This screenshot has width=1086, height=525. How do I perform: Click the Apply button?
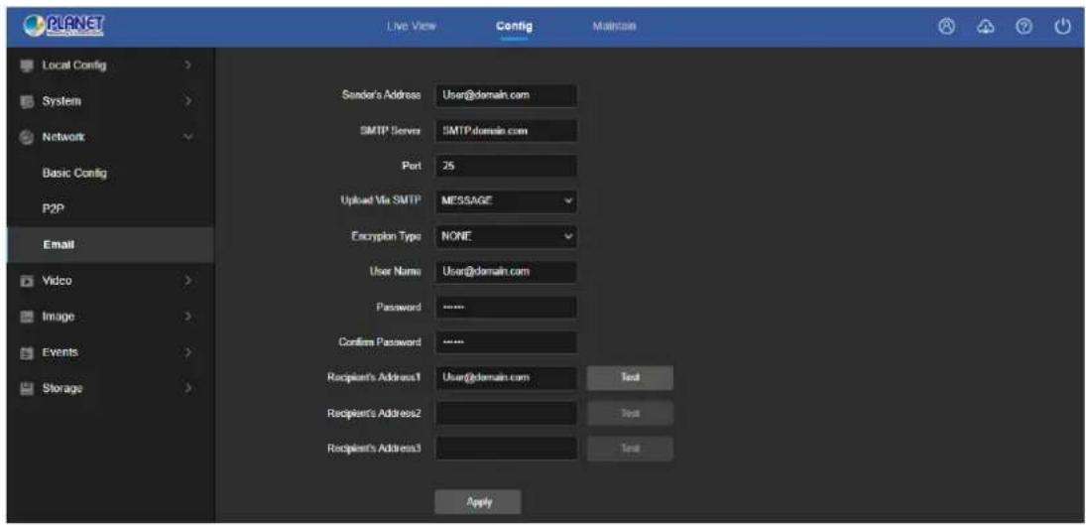478,502
